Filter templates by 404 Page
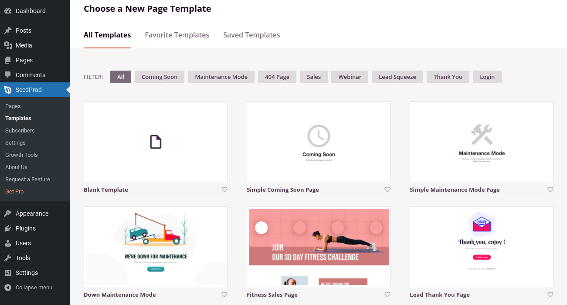The height and width of the screenshot is (305, 567). click(x=277, y=77)
